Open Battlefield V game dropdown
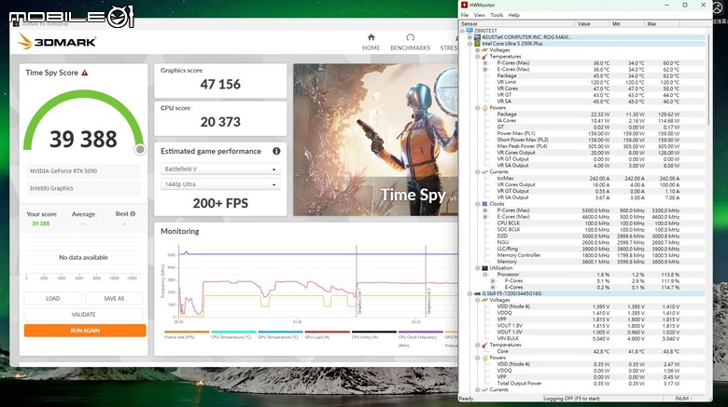This screenshot has width=728, height=407. (x=220, y=170)
